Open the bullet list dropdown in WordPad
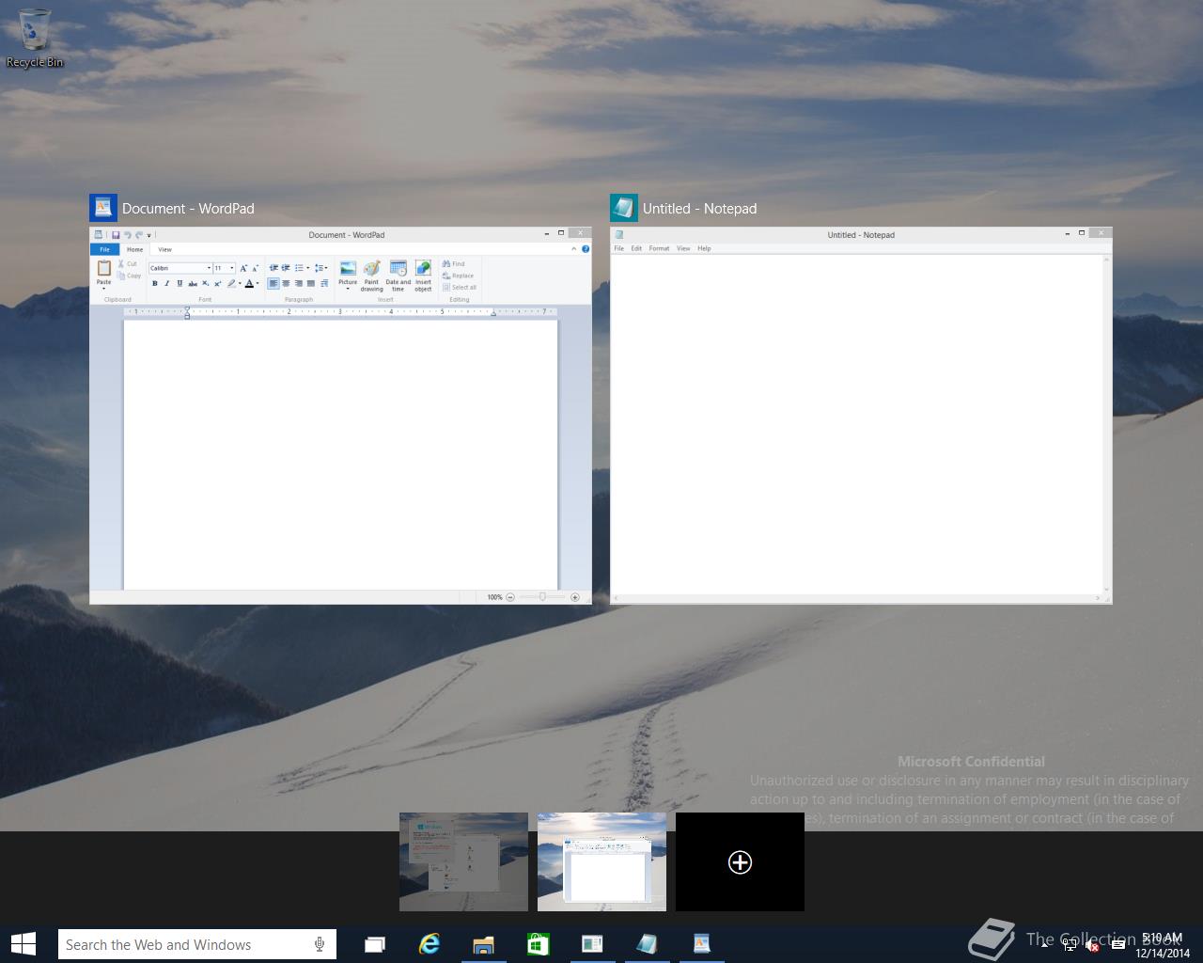 pyautogui.click(x=308, y=268)
